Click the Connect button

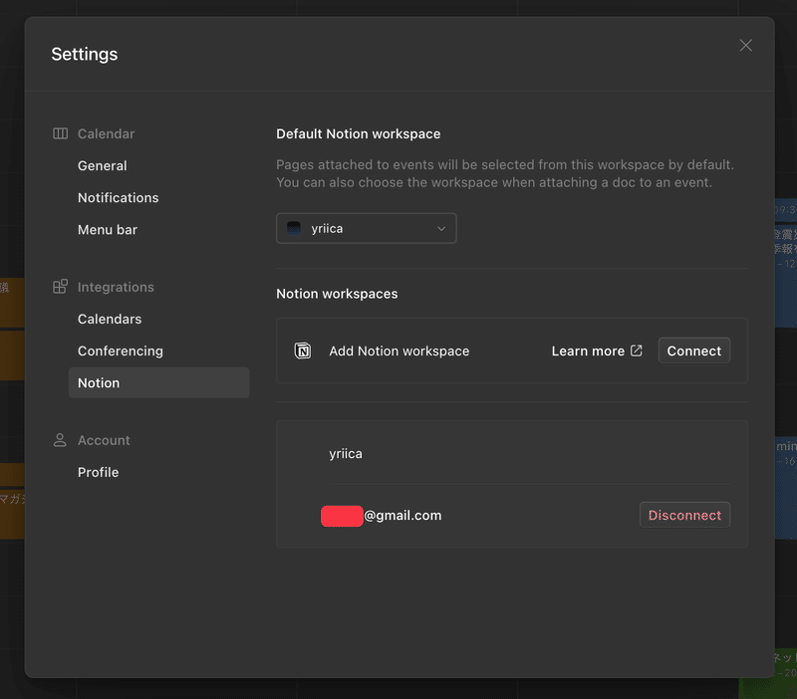(x=693, y=350)
